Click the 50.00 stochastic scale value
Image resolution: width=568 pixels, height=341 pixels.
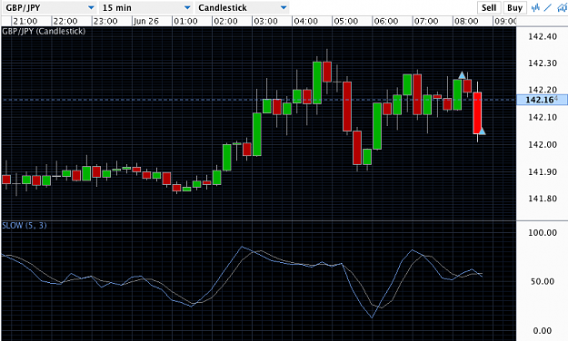(543, 281)
